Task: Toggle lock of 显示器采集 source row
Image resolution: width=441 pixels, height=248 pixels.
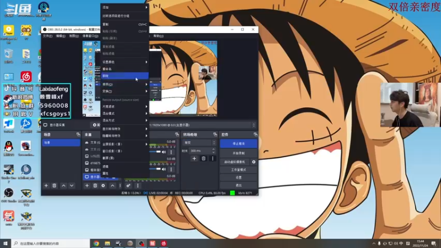Action: click(114, 177)
